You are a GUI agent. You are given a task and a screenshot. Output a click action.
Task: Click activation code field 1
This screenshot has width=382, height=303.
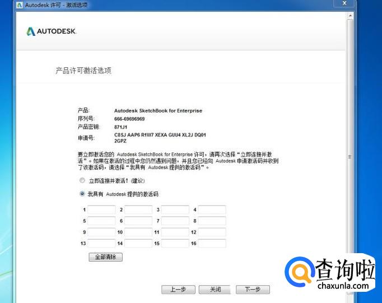point(101,209)
